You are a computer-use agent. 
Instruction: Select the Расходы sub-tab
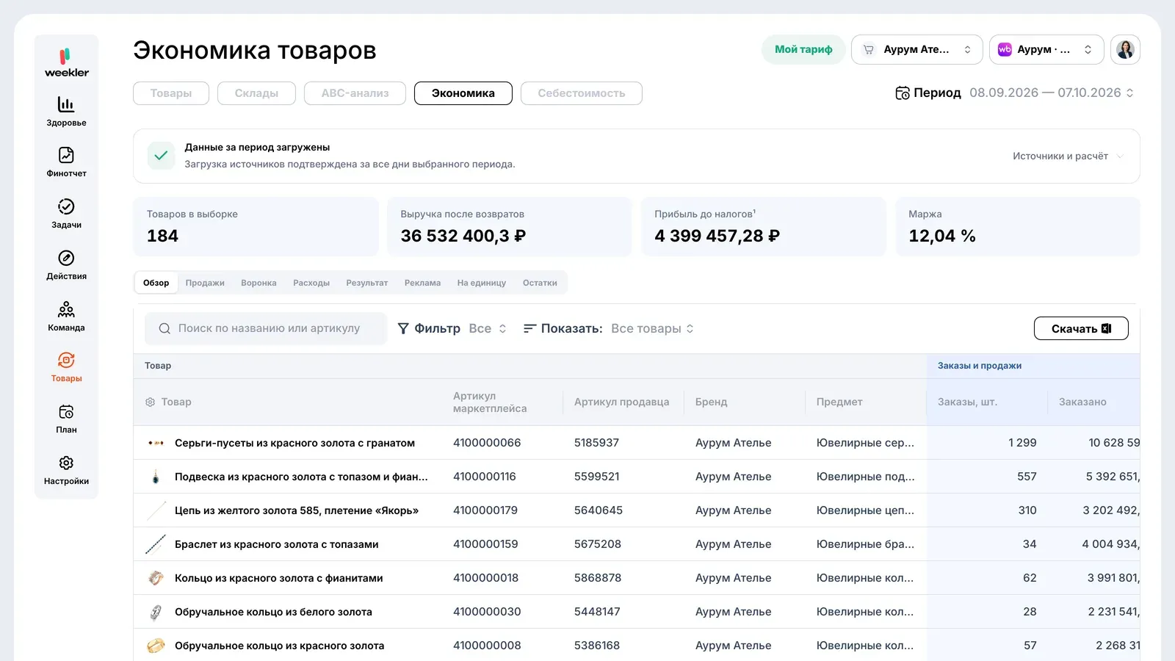(x=311, y=283)
